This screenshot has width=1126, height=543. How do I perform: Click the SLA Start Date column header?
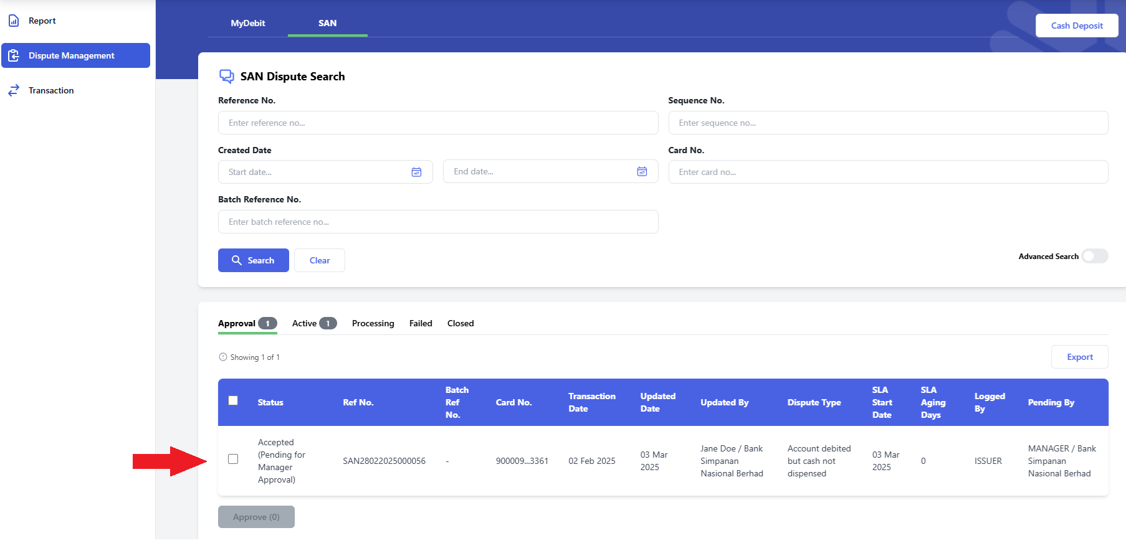click(882, 402)
